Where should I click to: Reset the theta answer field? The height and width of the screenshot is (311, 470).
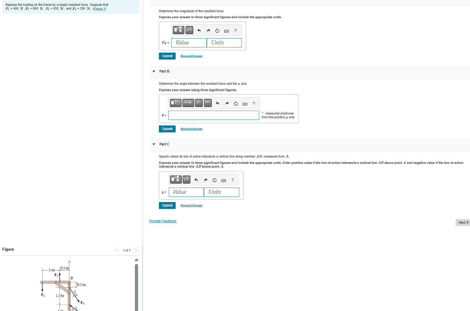[236, 103]
